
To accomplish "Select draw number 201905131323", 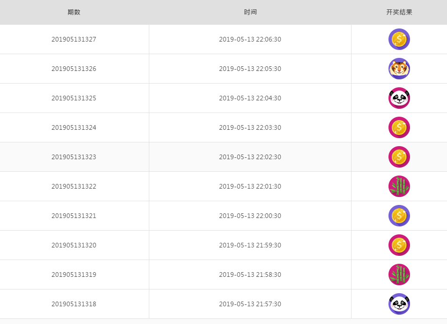I will [74, 157].
